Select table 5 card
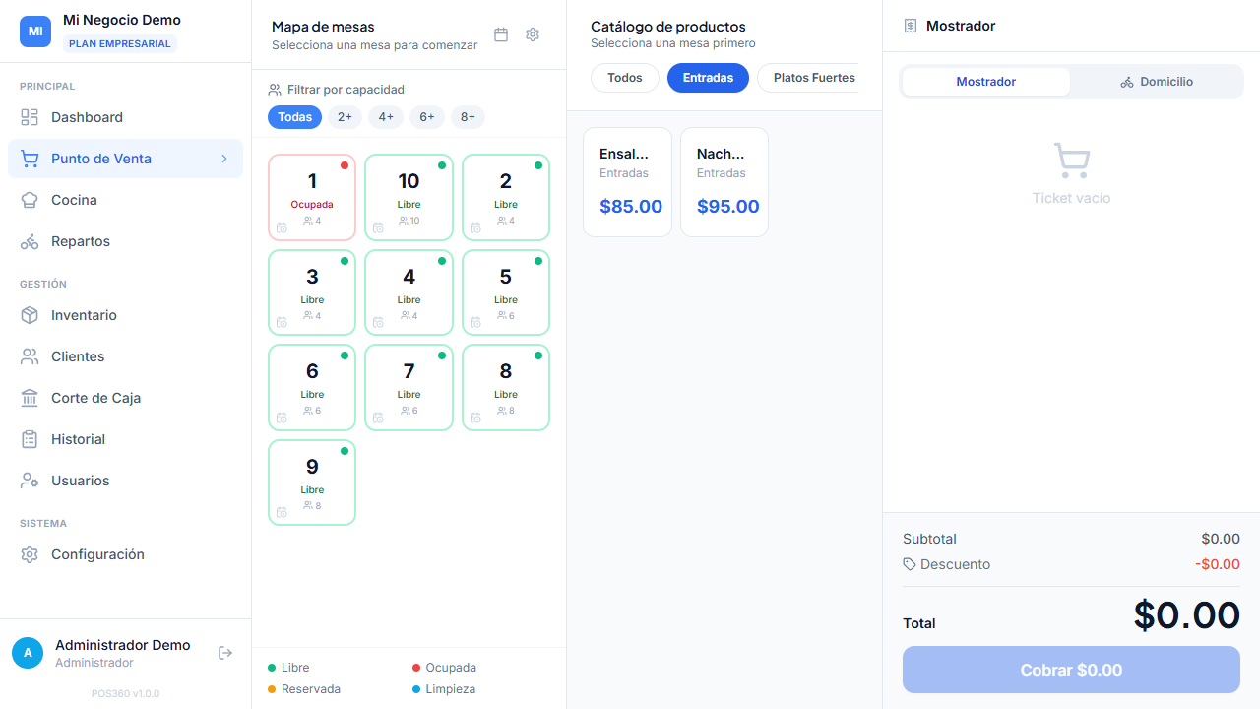 click(506, 292)
